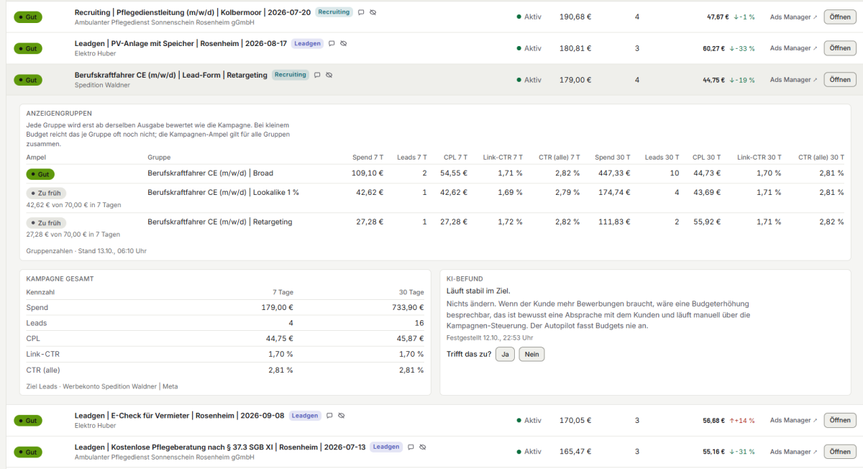The height and width of the screenshot is (469, 863).
Task: Click comment icon beside Berufskraftfahrer Lead-Form Retargeting
Action: tap(316, 76)
